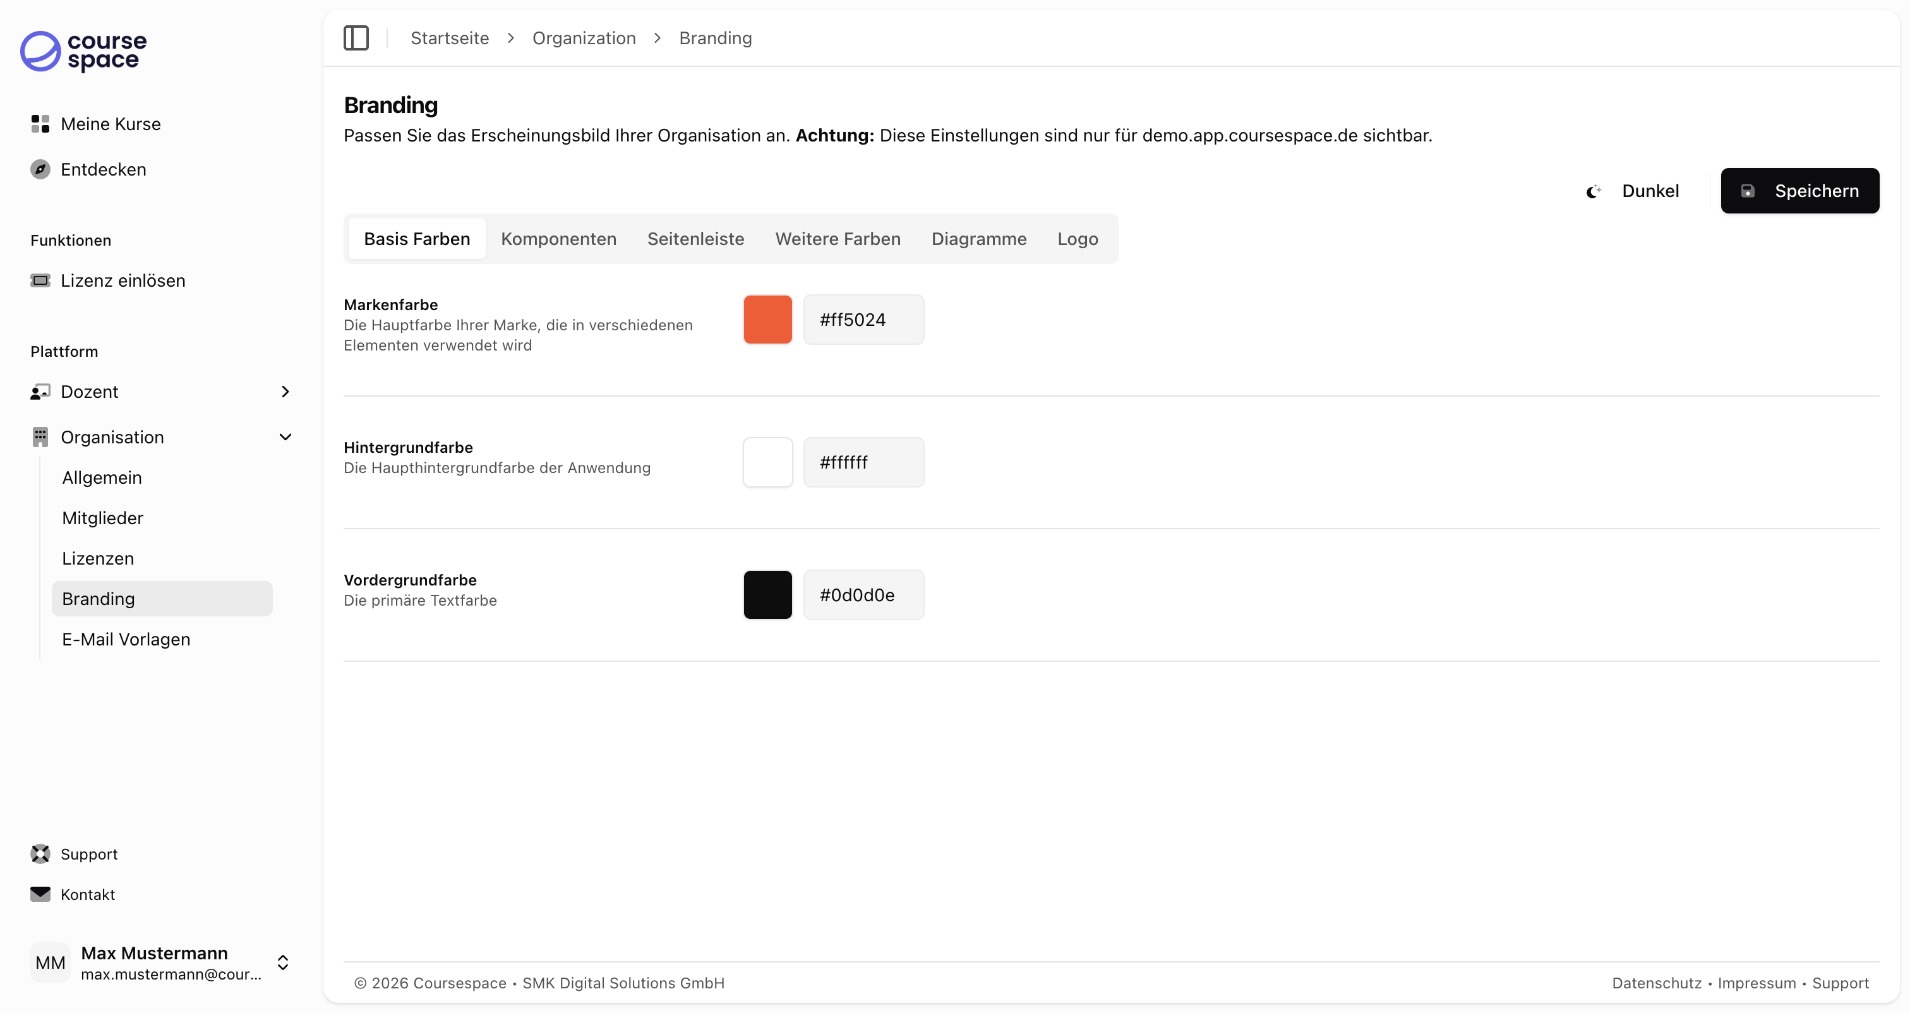Open the Impressum link in the footer
The image size is (1910, 1013).
click(x=1757, y=983)
